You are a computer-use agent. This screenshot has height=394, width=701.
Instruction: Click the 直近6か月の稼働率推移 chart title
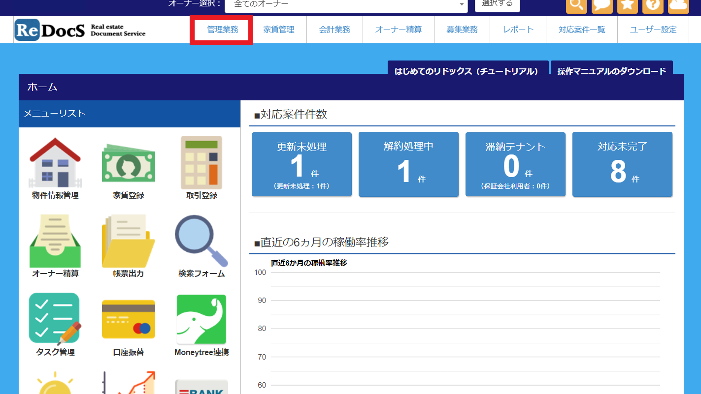click(x=309, y=263)
